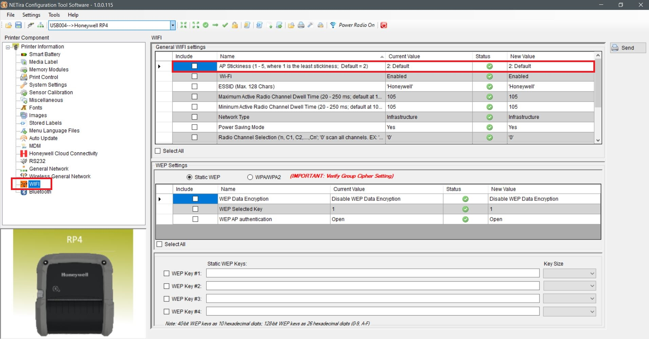This screenshot has height=339, width=649.
Task: Click the Send button
Action: click(628, 48)
